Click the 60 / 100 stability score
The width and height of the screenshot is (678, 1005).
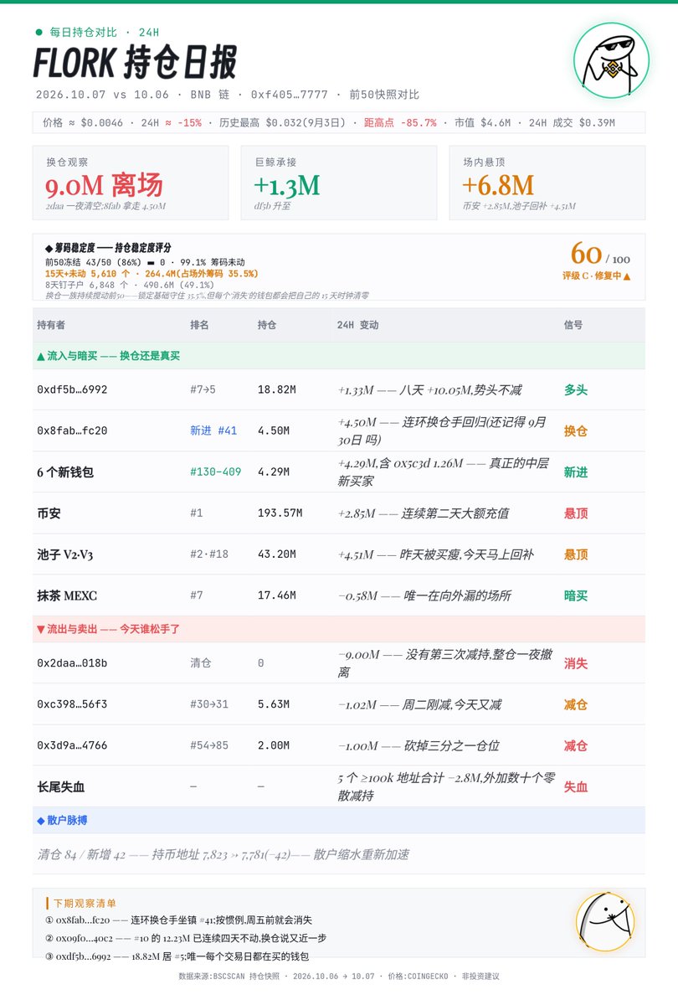600,254
